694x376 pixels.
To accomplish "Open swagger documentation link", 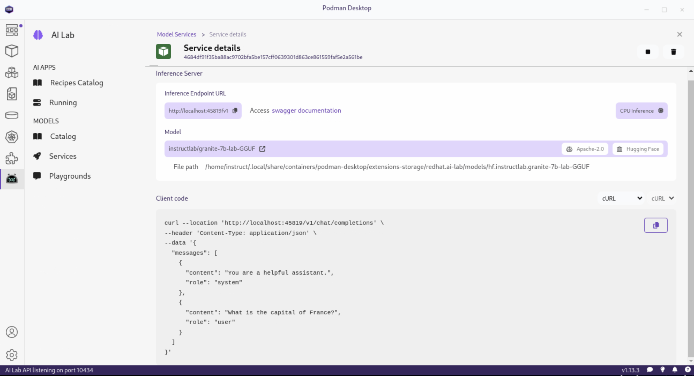I will [x=306, y=110].
